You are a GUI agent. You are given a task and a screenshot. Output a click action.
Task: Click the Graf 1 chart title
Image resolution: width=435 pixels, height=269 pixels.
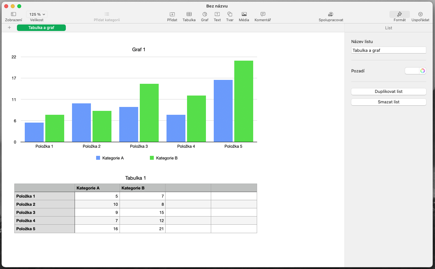pyautogui.click(x=138, y=50)
